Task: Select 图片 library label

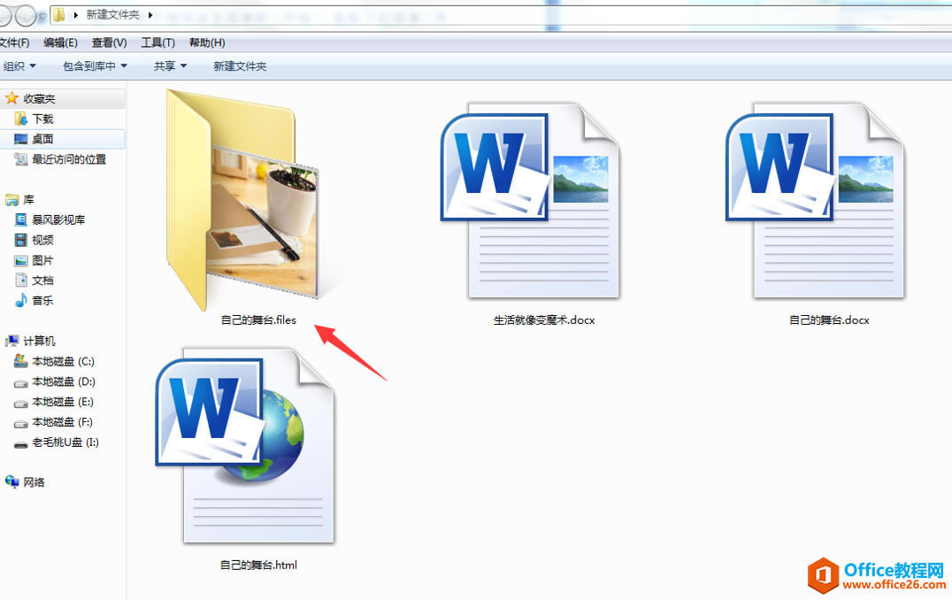Action: pos(43,260)
